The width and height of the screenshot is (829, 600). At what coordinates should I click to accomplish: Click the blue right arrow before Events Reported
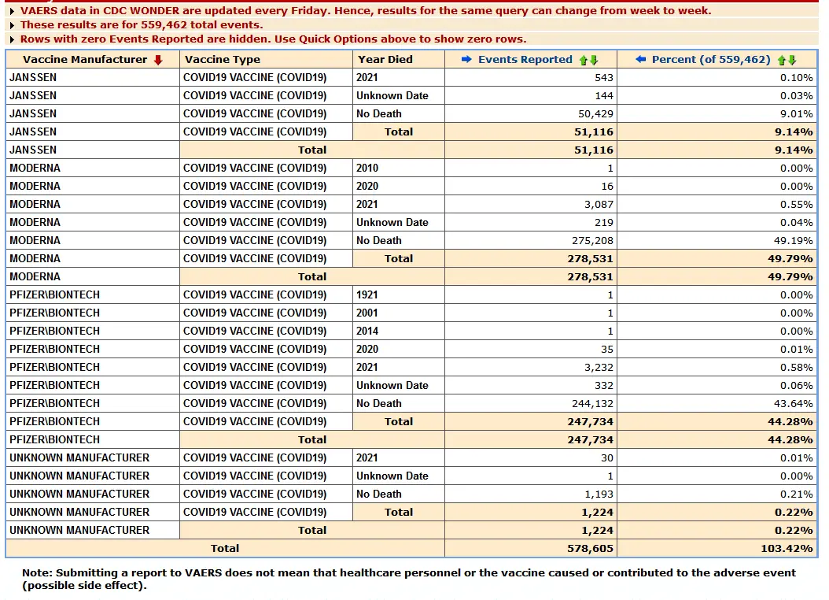coord(466,60)
